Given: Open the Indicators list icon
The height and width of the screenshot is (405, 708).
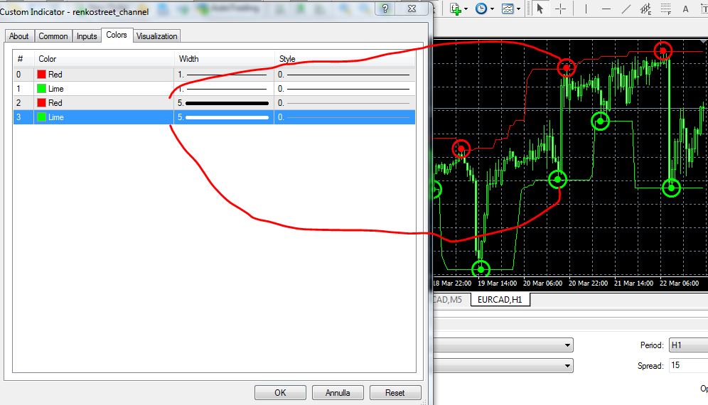Looking at the screenshot, I should [x=455, y=9].
